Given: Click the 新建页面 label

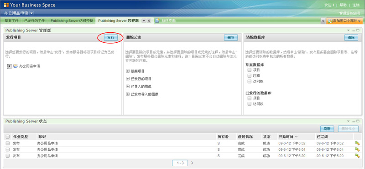Looking at the screenshot, I should (x=169, y=20).
